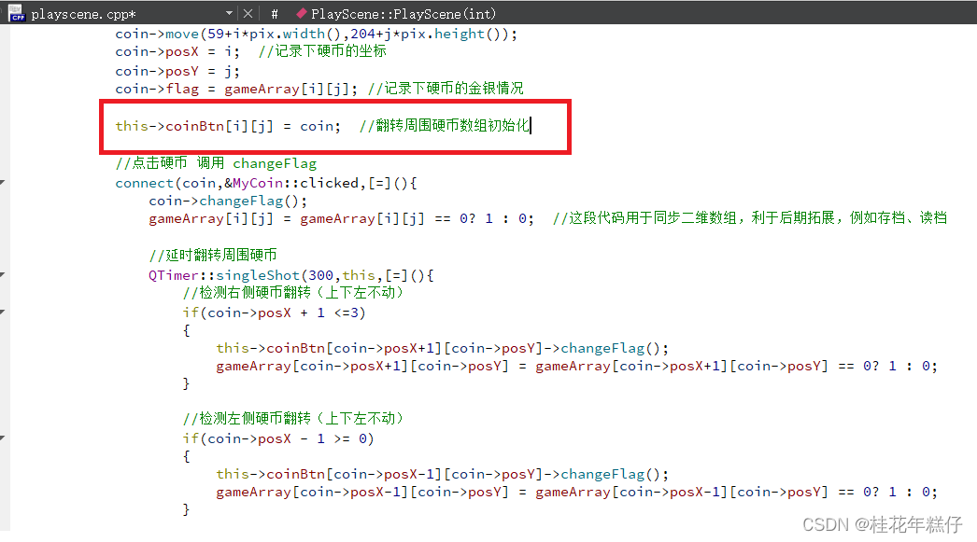The width and height of the screenshot is (977, 542).
Task: Click gameArray[i][j] == 0? 1 : 0; assignment
Action: 341,218
